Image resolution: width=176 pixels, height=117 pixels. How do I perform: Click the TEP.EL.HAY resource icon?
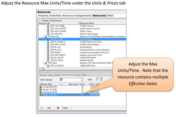pos(48,50)
